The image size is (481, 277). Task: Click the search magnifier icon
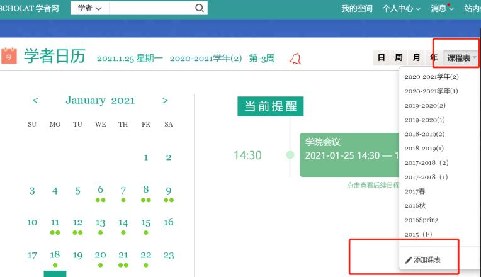(199, 8)
